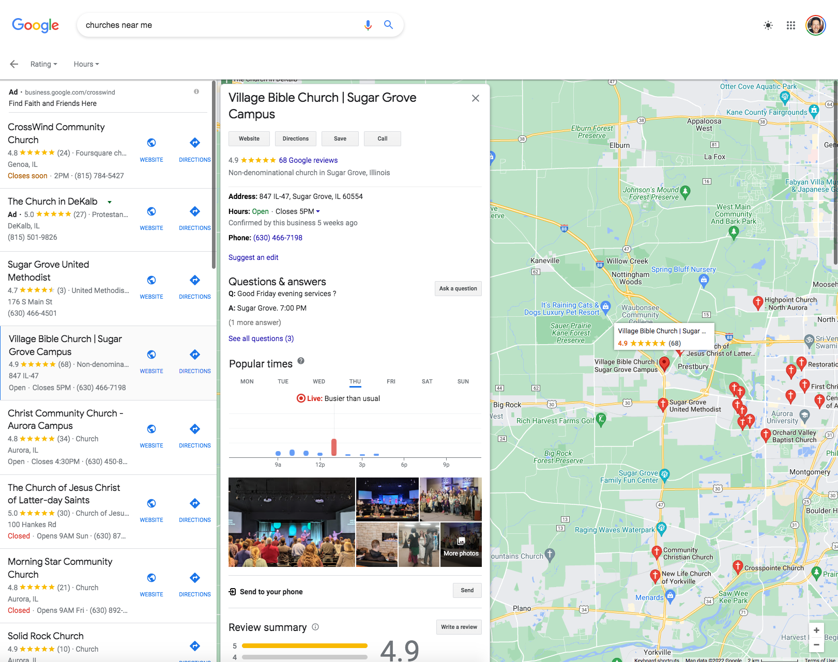Expand Closes 5PM hours dropdown arrow
The image size is (838, 662).
point(318,211)
